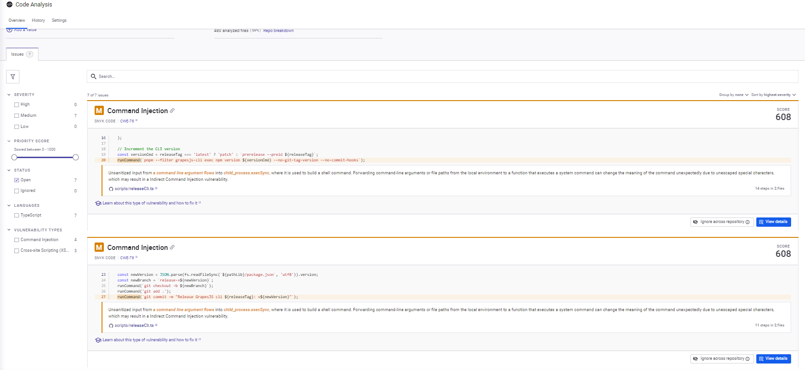Open the Sort by highest severity dropdown
This screenshot has height=370, width=805.
click(x=773, y=95)
